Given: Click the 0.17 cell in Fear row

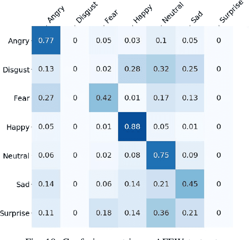Looking at the screenshot, I should [161, 98].
